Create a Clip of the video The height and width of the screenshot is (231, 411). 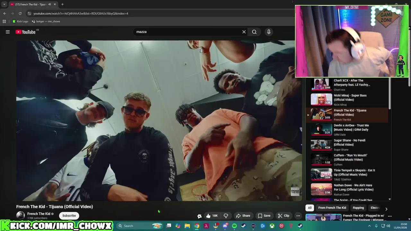click(x=284, y=216)
